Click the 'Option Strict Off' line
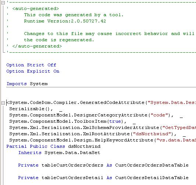The height and width of the screenshot is (185, 196). pyautogui.click(x=31, y=65)
